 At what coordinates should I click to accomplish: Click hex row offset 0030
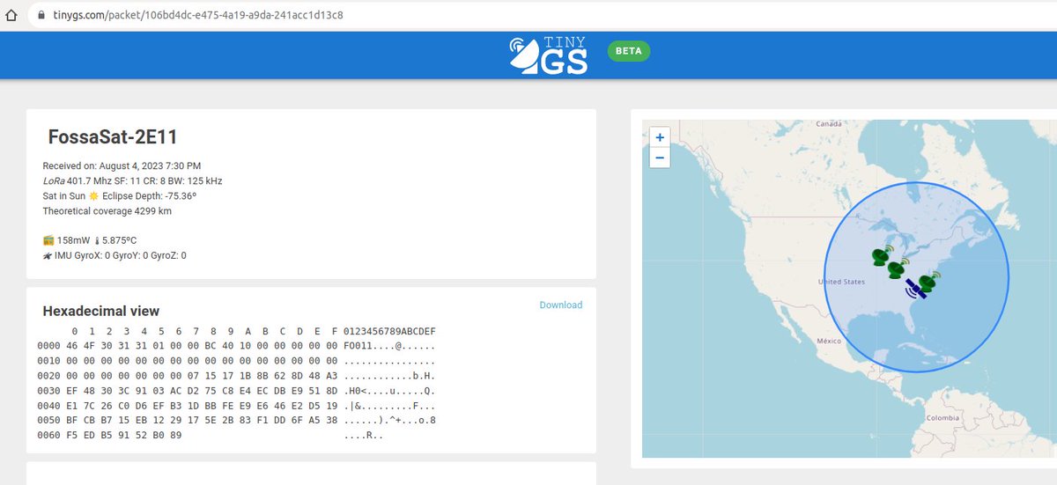click(49, 391)
